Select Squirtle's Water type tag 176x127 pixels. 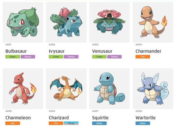click(x=99, y=123)
